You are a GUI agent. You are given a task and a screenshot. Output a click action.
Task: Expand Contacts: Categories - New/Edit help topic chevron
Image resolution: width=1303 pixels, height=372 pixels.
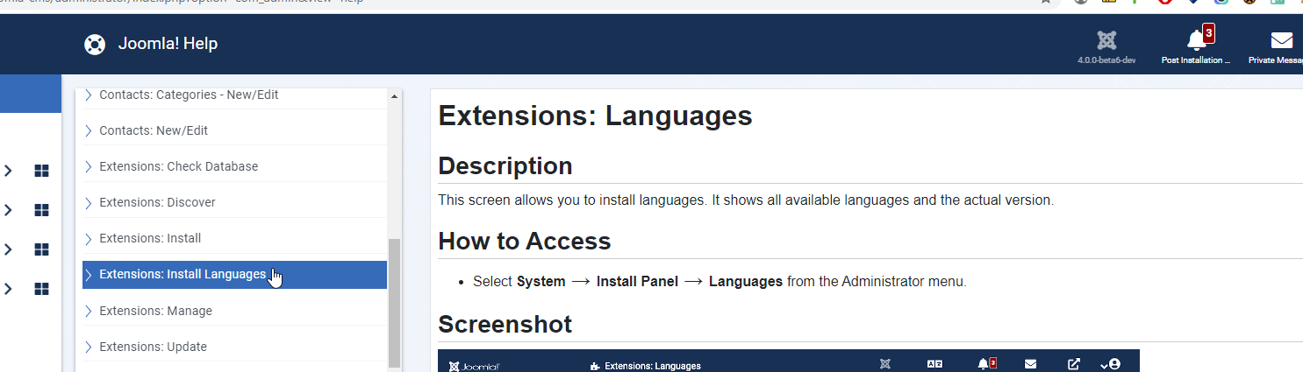tap(88, 95)
